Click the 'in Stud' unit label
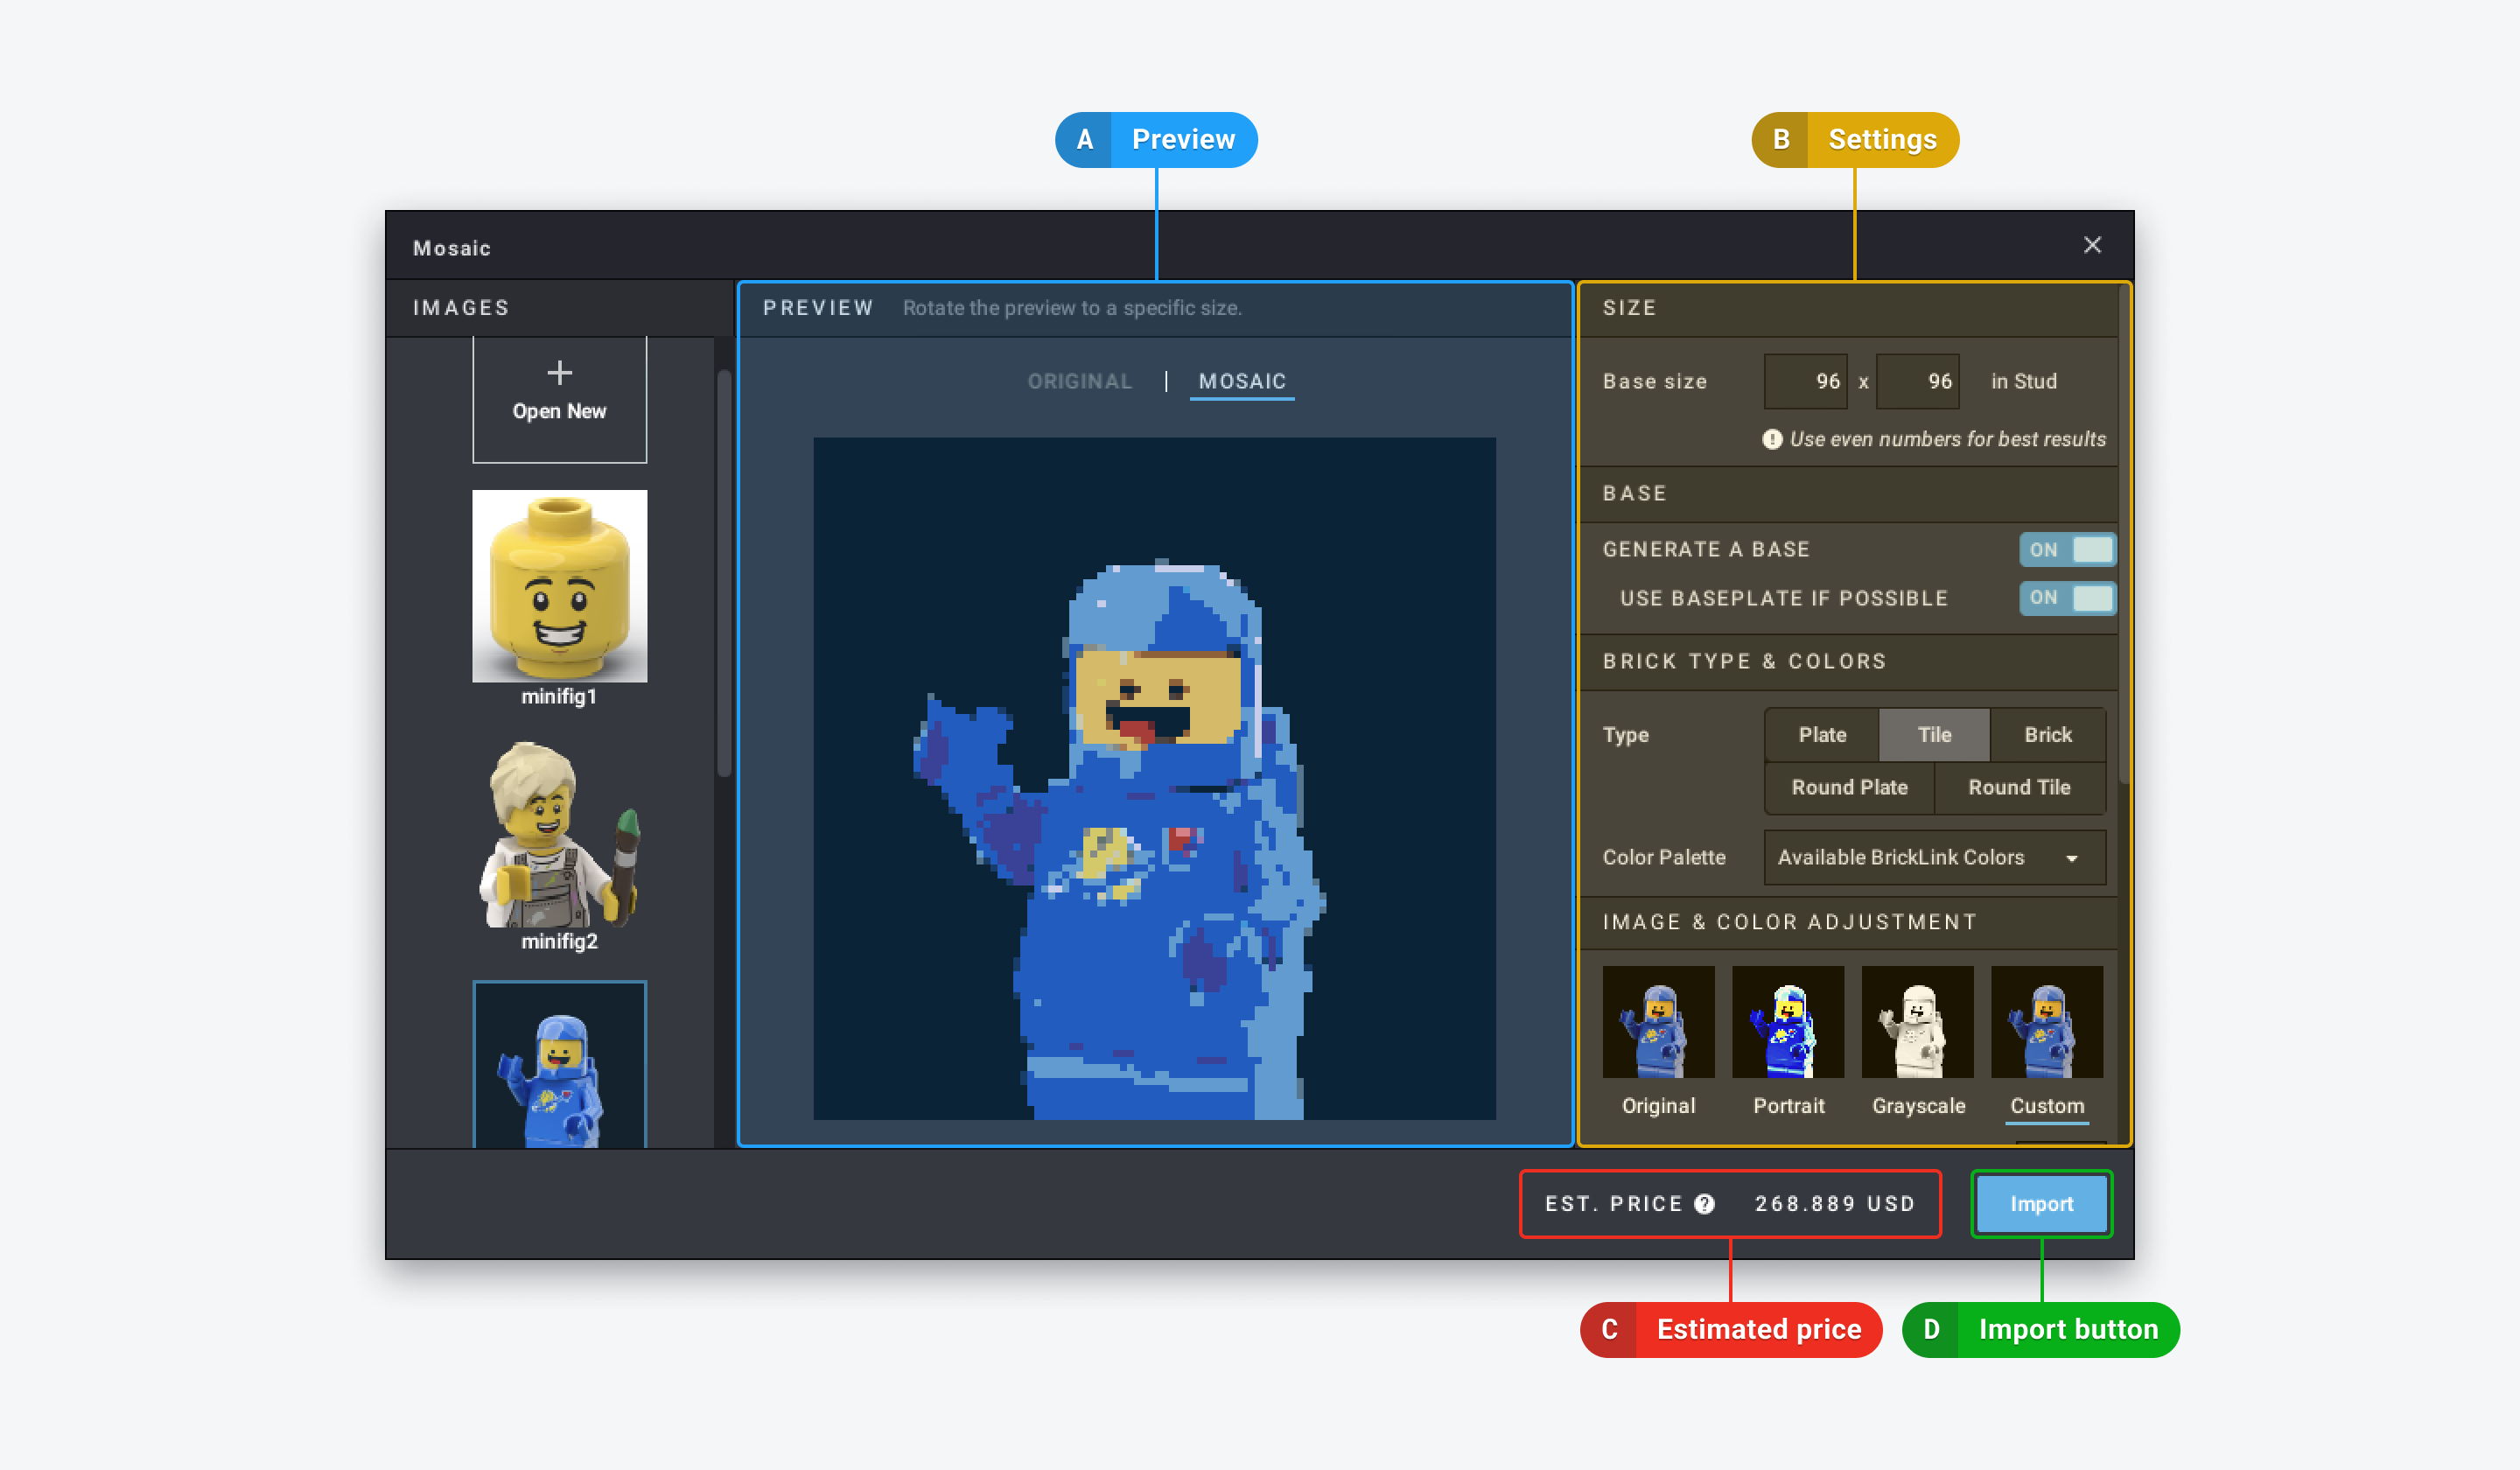Image resolution: width=2520 pixels, height=1470 pixels. [x=2023, y=381]
